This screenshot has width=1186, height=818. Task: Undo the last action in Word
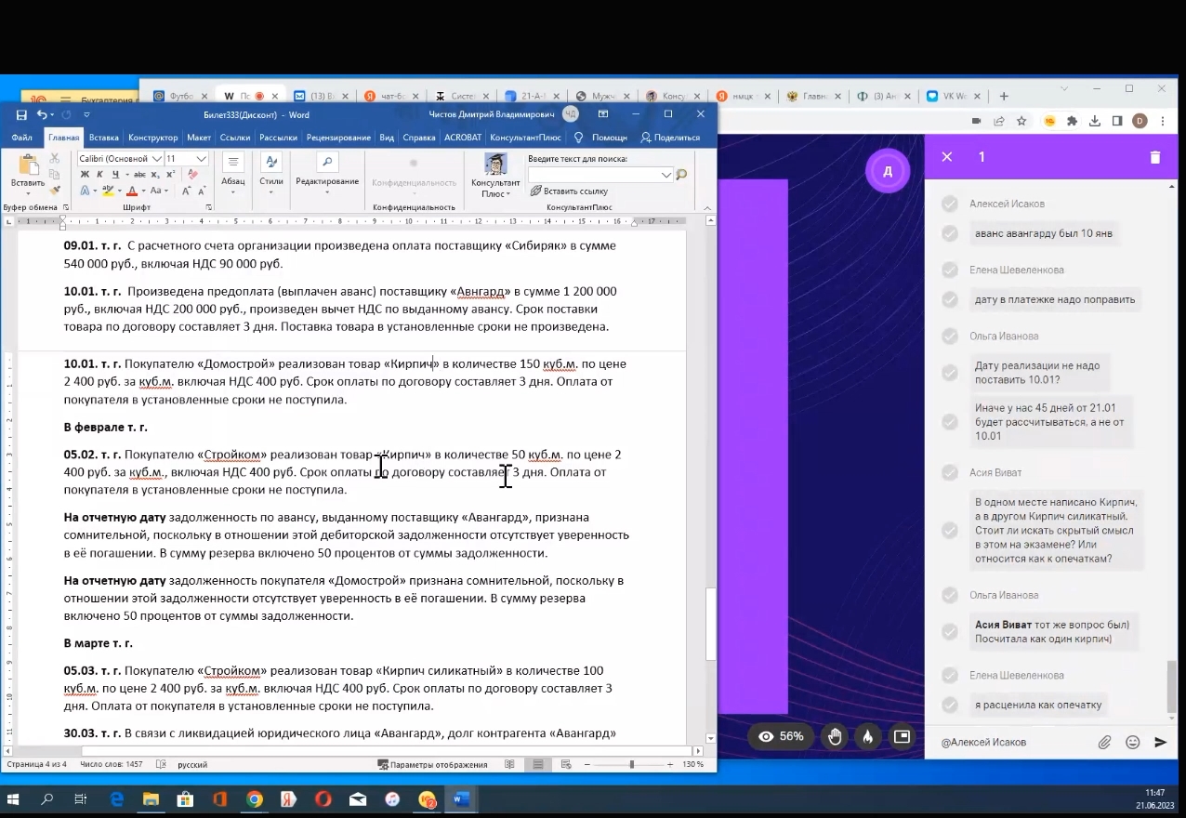[x=42, y=114]
